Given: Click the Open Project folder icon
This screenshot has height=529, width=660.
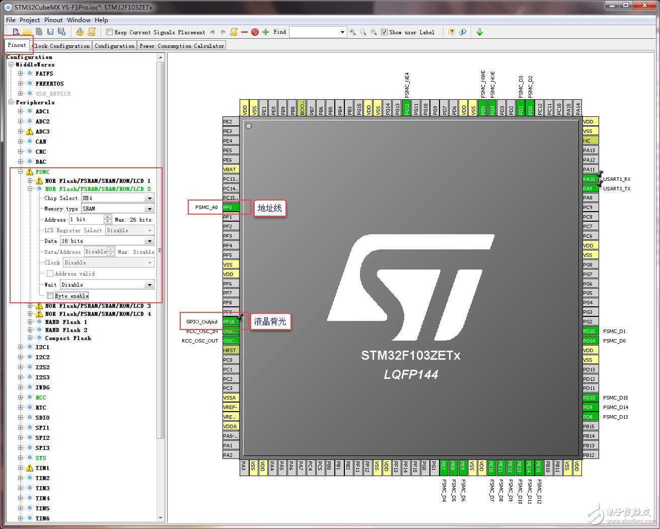Looking at the screenshot, I should click(x=27, y=32).
